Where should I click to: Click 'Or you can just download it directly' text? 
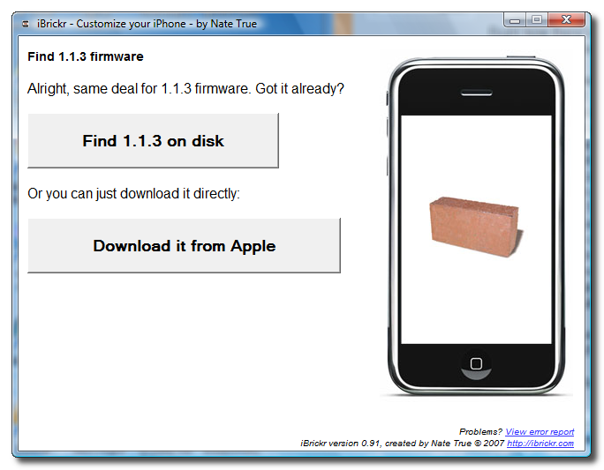[133, 193]
